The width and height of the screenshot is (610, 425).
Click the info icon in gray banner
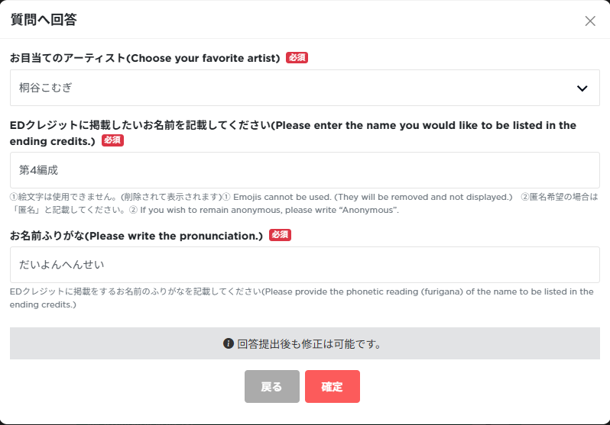229,343
